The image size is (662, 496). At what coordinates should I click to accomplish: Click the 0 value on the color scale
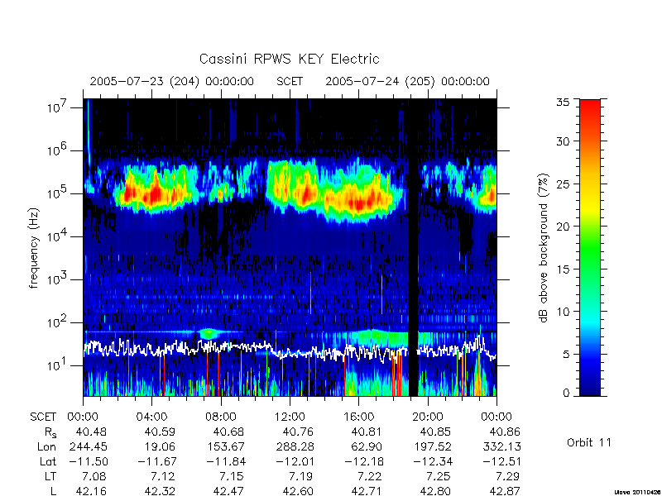[x=566, y=393]
